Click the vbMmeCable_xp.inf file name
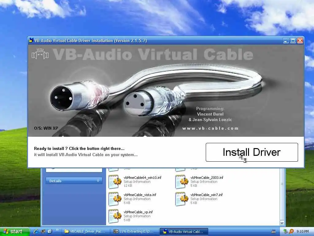This screenshot has height=236, width=314. (x=138, y=212)
